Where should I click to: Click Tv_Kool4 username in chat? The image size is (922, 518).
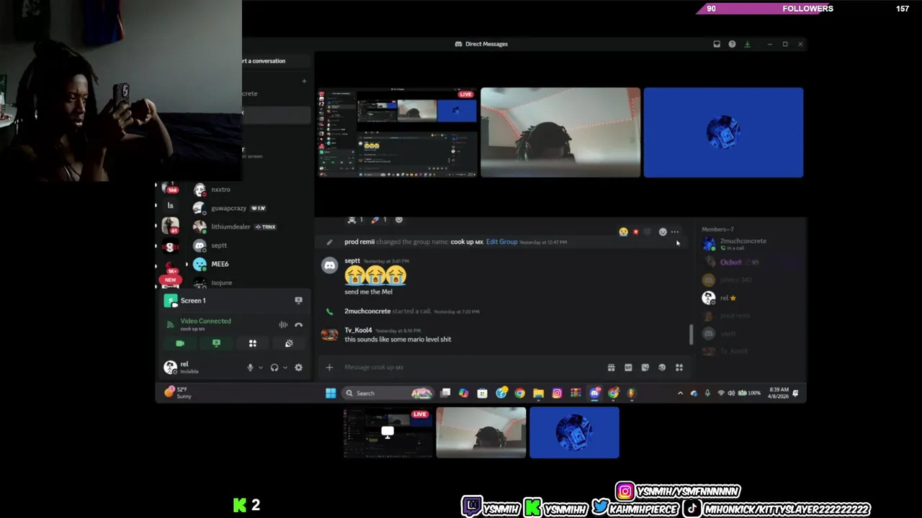(358, 330)
